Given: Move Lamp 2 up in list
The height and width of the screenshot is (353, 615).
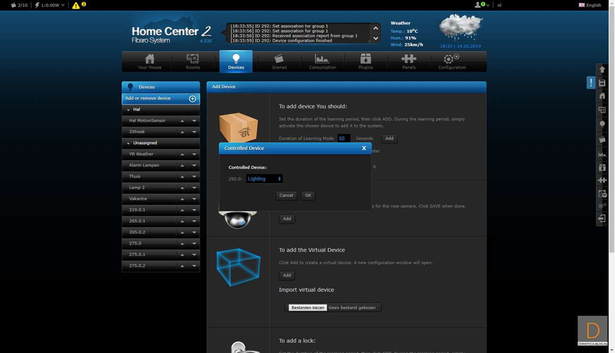Looking at the screenshot, I should [x=182, y=188].
